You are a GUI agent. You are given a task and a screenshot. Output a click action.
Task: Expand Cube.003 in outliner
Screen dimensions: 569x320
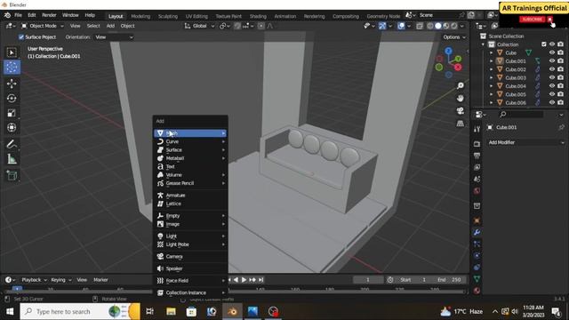tap(492, 77)
